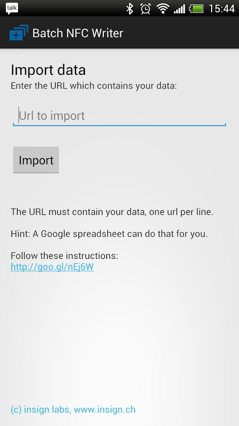
Task: Tap the alarm clock status icon
Action: point(145,9)
